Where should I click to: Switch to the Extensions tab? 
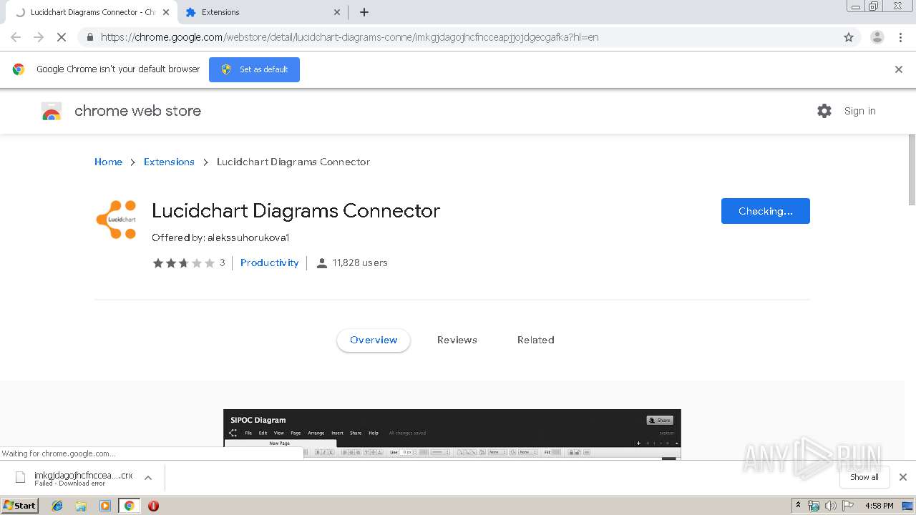(x=261, y=12)
